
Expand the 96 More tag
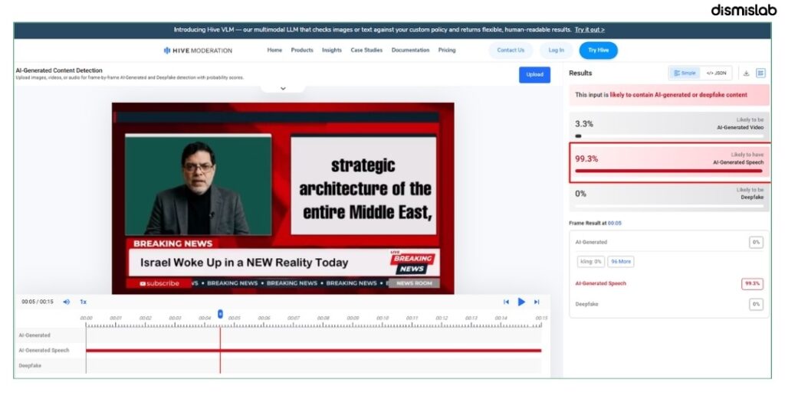621,262
